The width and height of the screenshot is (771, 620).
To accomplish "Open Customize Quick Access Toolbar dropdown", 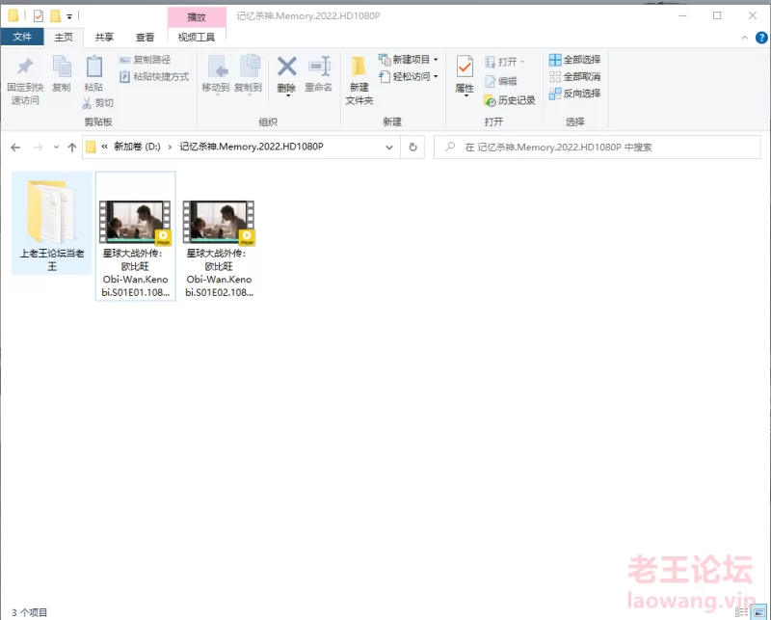I will coord(69,16).
